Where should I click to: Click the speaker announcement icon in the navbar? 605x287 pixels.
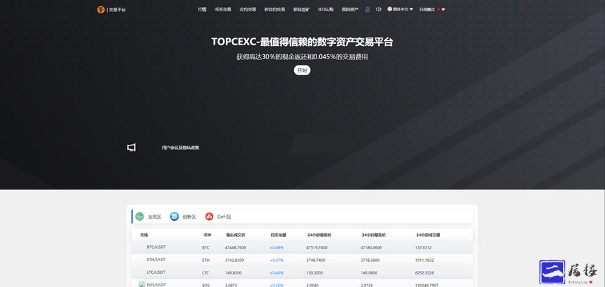click(x=378, y=10)
